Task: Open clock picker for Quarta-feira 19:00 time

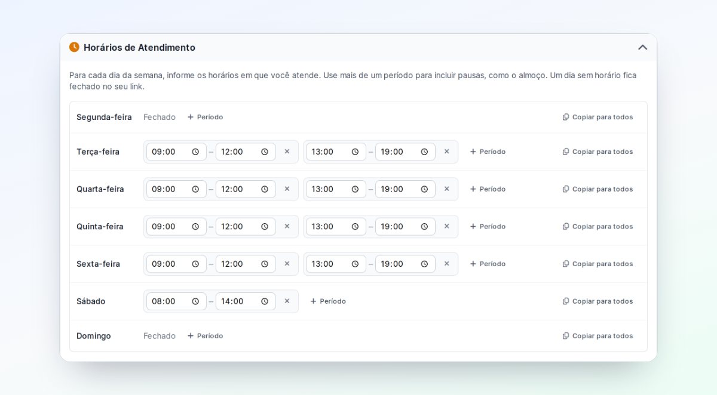Action: 424,189
